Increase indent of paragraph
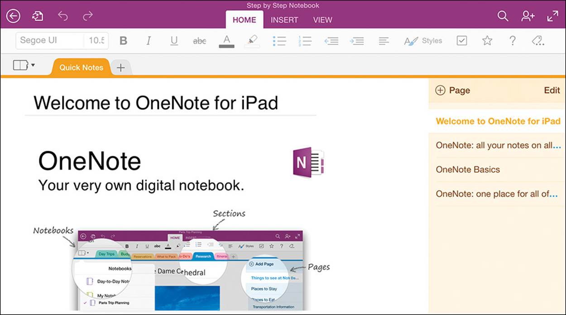566x315 pixels. (357, 41)
